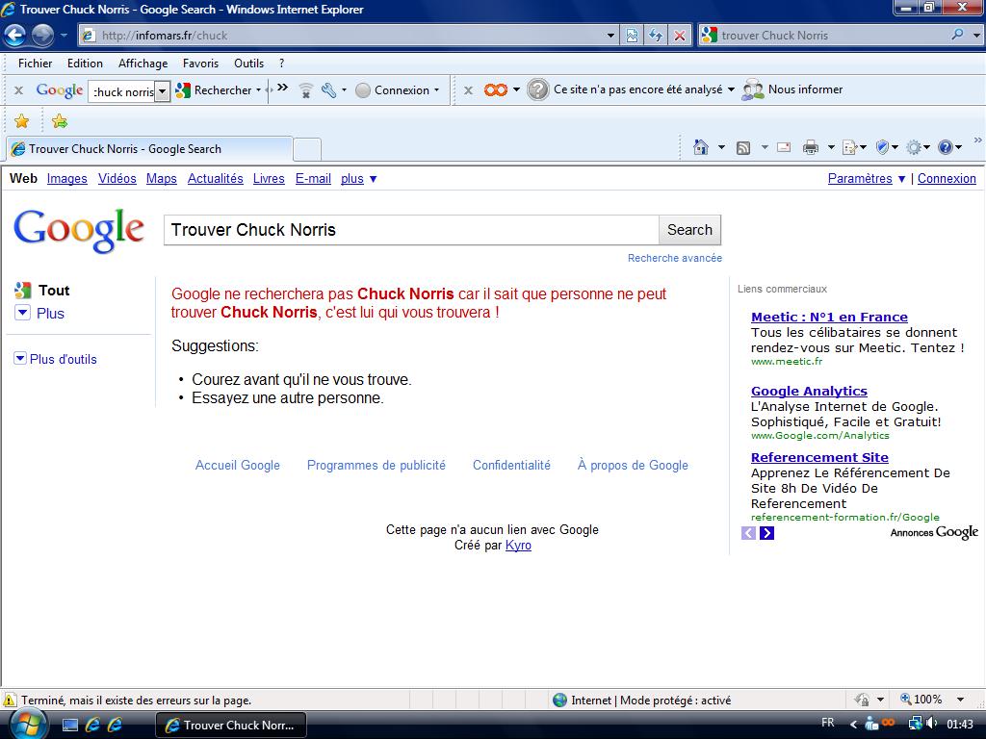986x739 pixels.
Task: Select the 'Trouver Chuck Norris - Google Search' tab
Action: tap(149, 149)
